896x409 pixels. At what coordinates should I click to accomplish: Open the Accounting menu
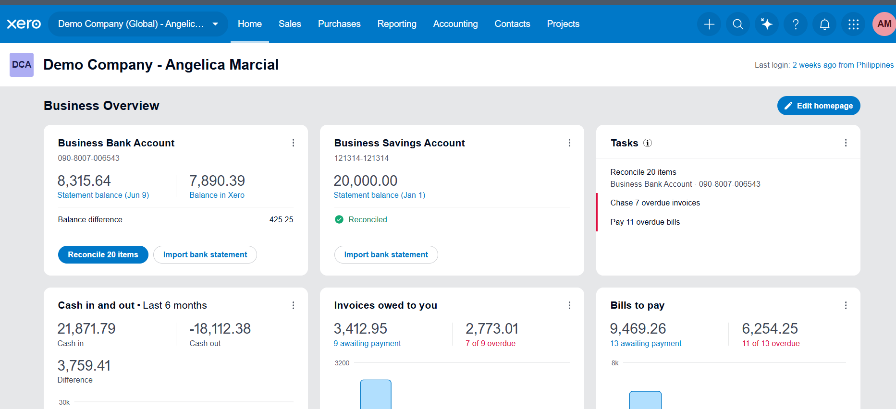tap(455, 24)
